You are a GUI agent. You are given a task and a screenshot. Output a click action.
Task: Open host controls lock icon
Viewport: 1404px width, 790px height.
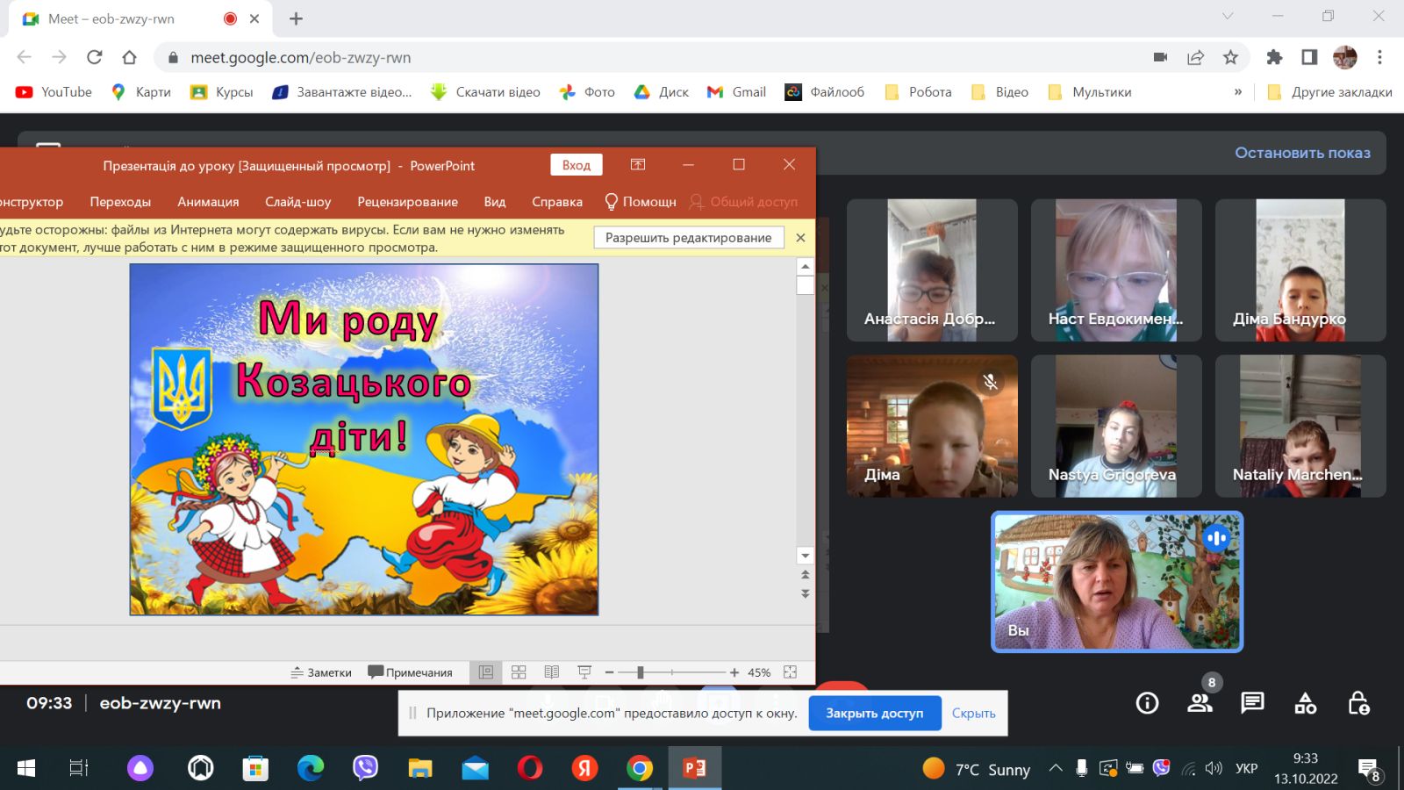click(1358, 703)
